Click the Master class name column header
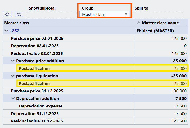Image resolution: width=190 pixels, height=128 pixels. click(x=161, y=23)
